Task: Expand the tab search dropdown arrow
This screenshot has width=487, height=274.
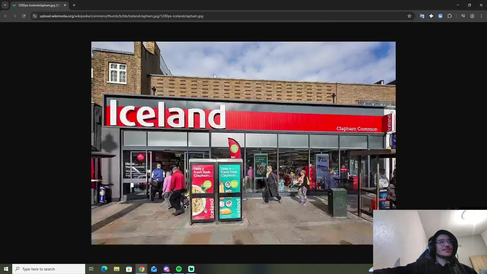Action: tap(5, 5)
